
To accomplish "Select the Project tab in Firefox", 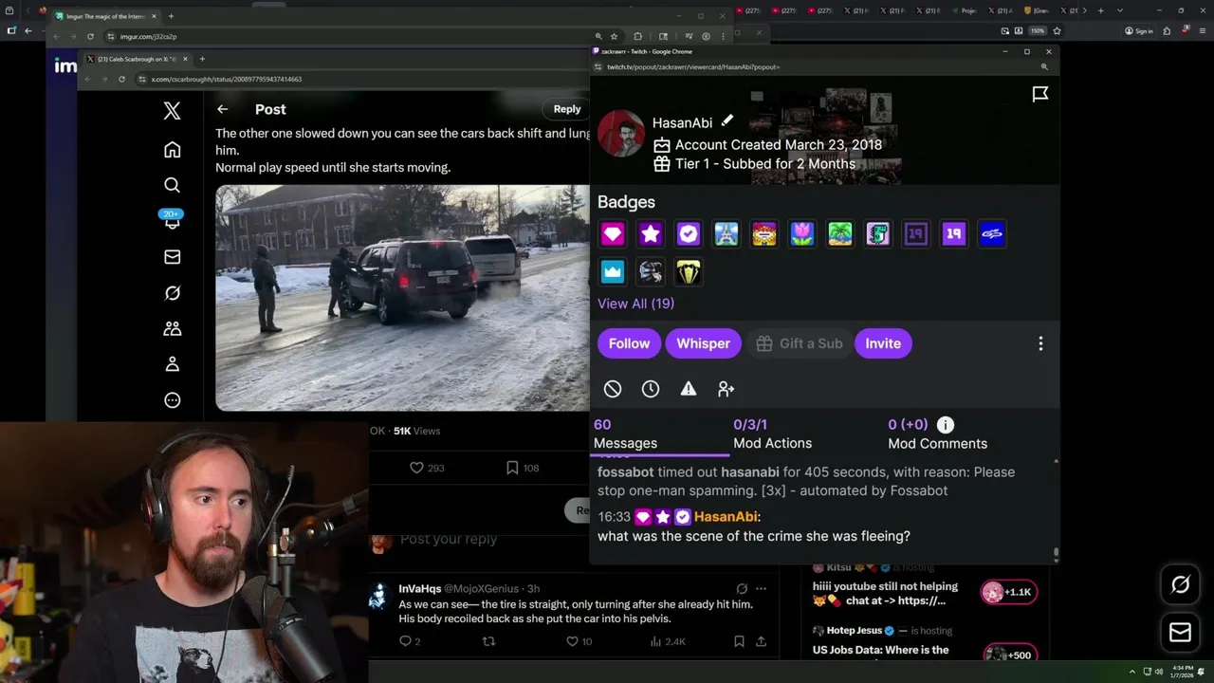I will [966, 10].
